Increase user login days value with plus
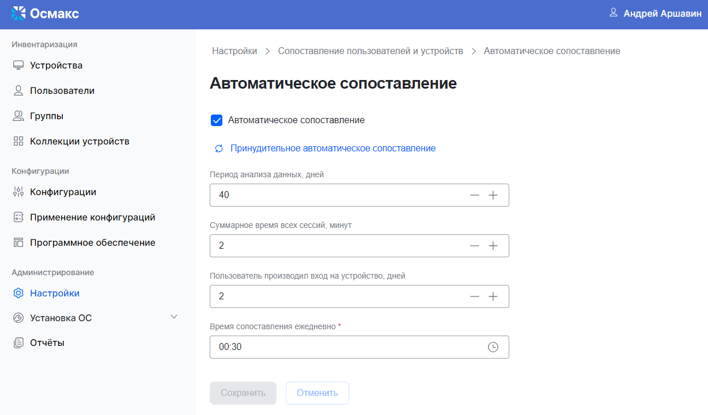 (493, 296)
